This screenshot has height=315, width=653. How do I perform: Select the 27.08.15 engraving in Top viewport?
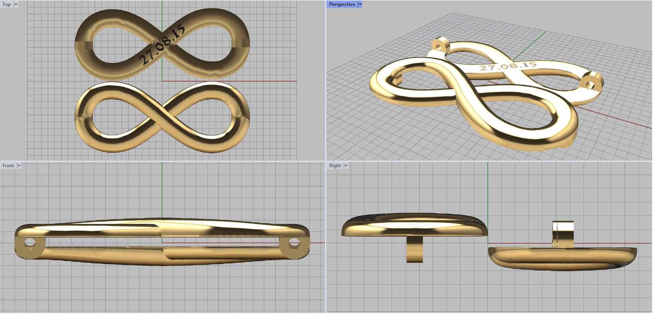tap(162, 45)
